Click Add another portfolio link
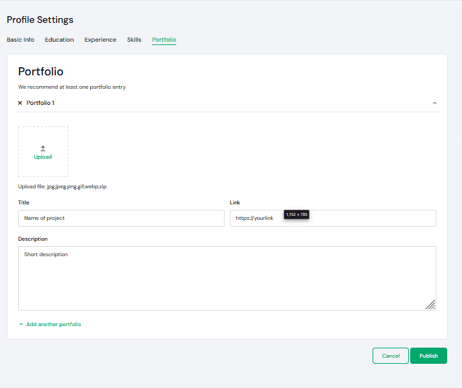462x388 pixels. pyautogui.click(x=53, y=324)
